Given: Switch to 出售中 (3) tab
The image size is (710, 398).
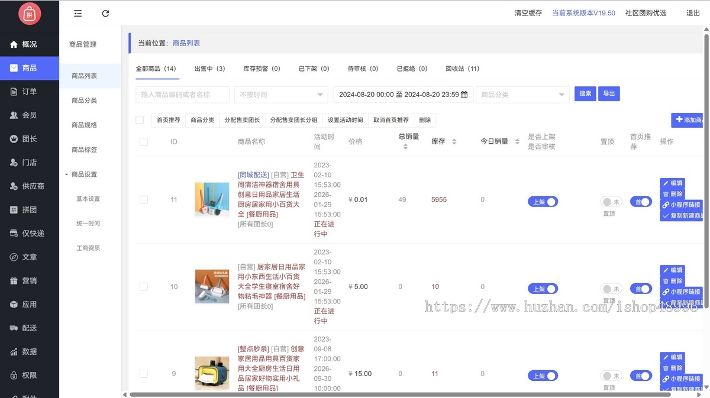Looking at the screenshot, I should [210, 69].
